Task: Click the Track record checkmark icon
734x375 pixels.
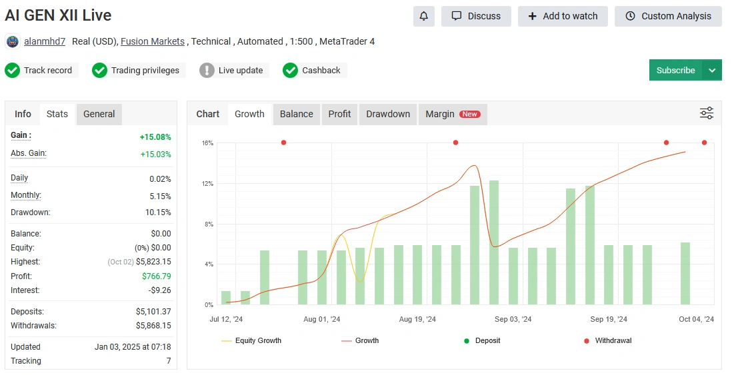Action: pos(13,70)
